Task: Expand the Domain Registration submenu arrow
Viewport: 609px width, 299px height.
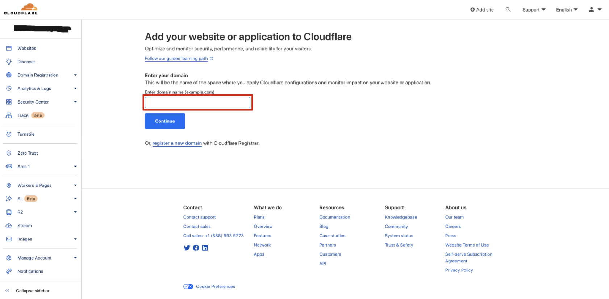Action: pyautogui.click(x=75, y=75)
